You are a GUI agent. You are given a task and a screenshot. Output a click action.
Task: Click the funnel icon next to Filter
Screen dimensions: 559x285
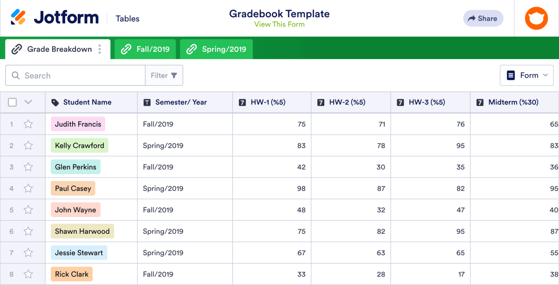174,75
